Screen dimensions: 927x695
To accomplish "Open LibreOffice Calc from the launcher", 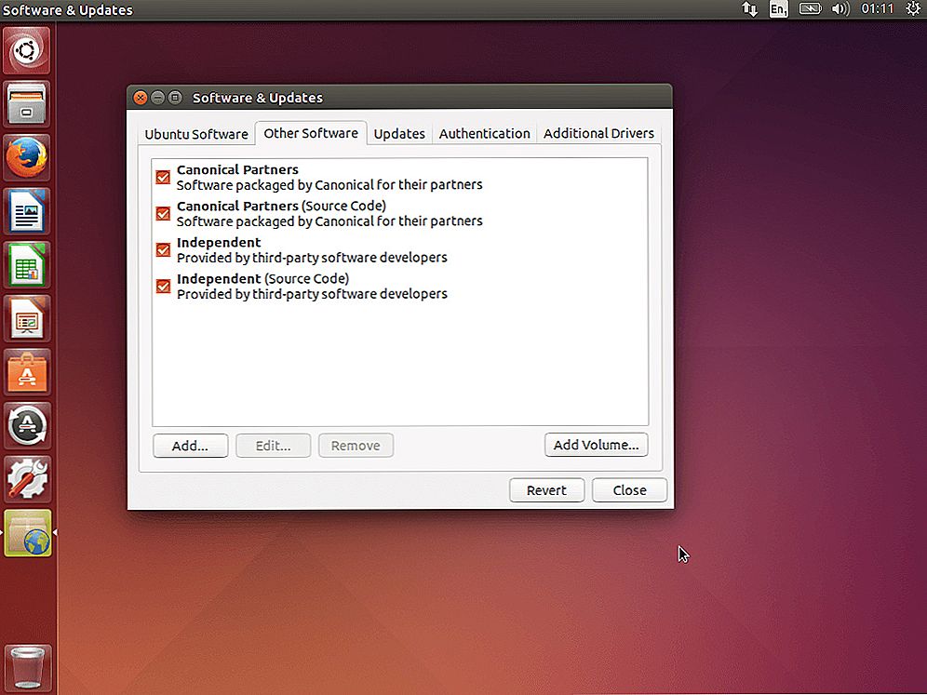I will (x=27, y=265).
